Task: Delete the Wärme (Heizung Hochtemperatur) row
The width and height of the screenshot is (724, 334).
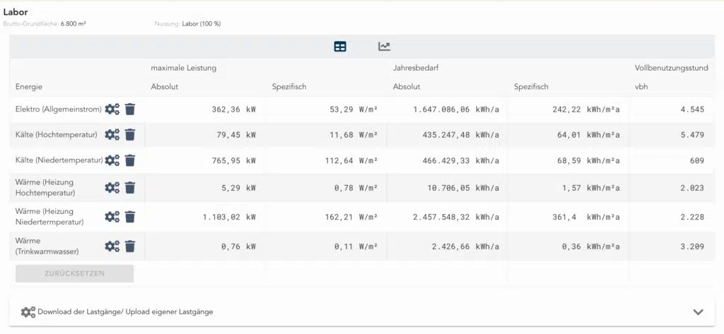Action: 130,188
